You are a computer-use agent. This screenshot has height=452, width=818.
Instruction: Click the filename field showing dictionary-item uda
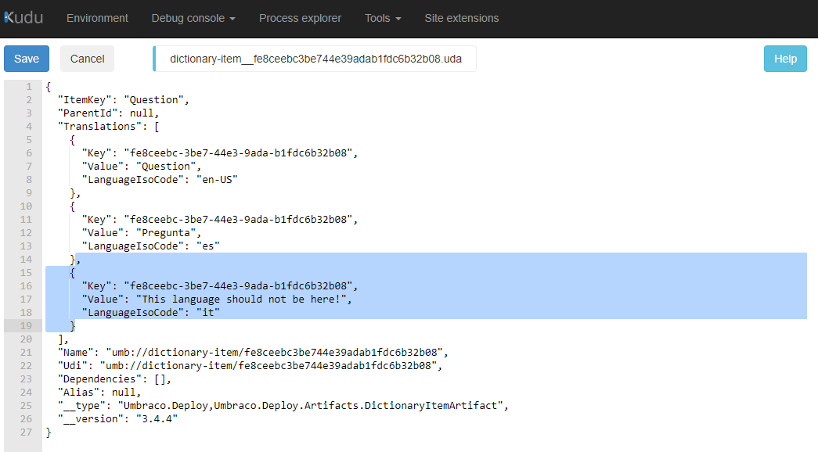[x=315, y=58]
